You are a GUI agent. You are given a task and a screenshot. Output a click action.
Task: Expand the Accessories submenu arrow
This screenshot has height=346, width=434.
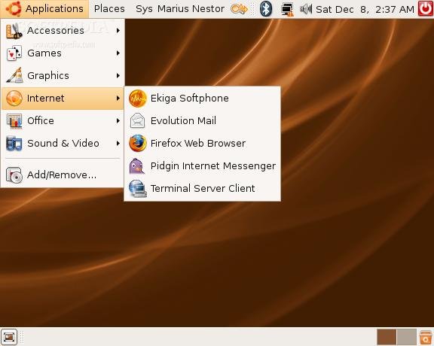coord(118,30)
